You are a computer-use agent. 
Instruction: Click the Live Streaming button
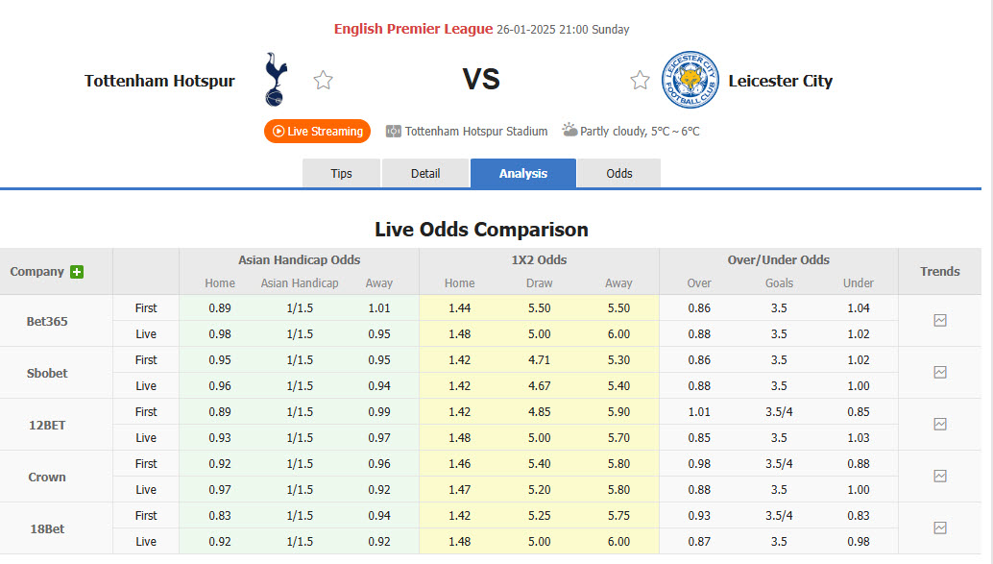click(317, 131)
